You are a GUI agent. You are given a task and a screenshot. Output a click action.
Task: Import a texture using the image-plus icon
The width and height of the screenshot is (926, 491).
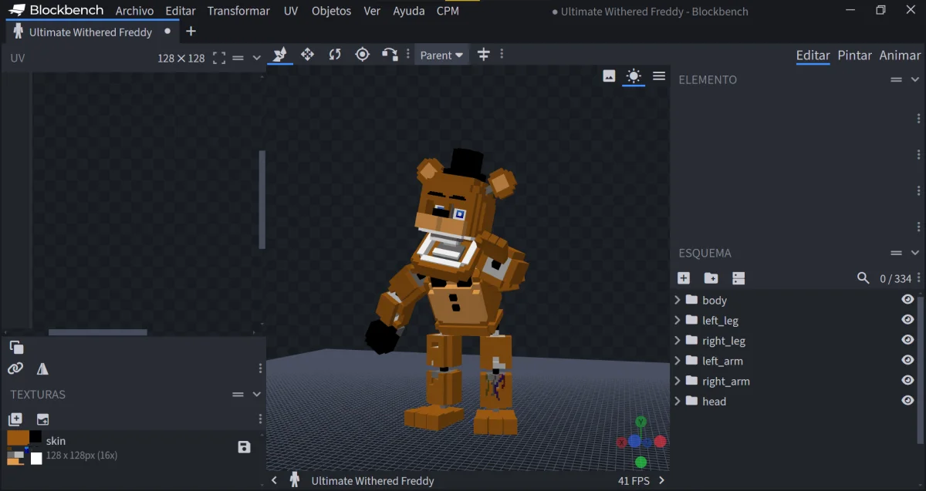click(x=42, y=419)
